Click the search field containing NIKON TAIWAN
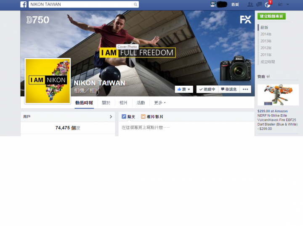 (x=81, y=5)
